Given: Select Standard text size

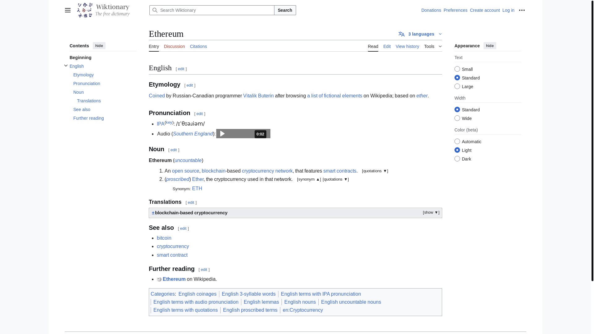Looking at the screenshot, I should pos(457,78).
